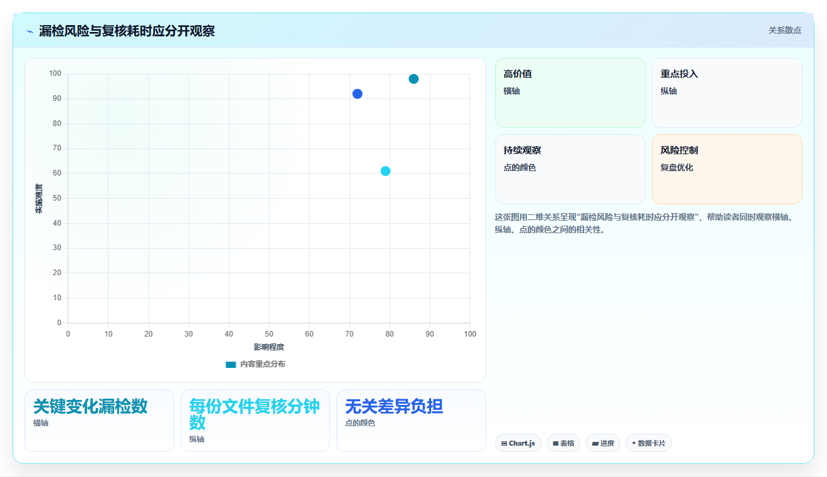The image size is (827, 477).
Task: Click the 进度 chip
Action: (603, 443)
